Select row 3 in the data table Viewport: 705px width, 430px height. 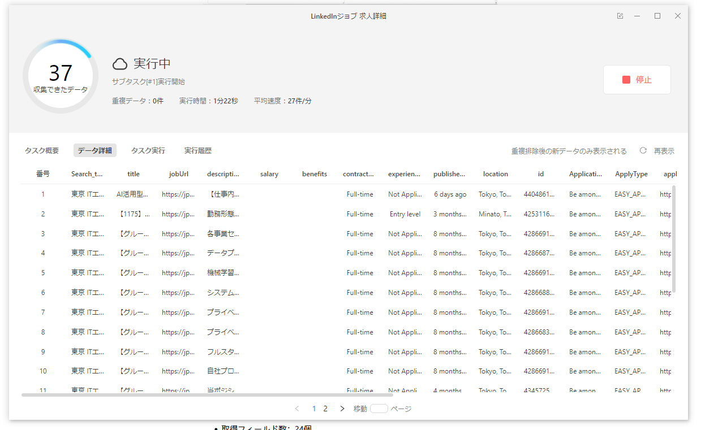tap(226, 233)
